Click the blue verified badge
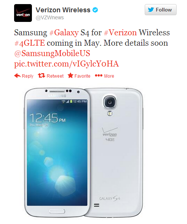 click(x=95, y=10)
